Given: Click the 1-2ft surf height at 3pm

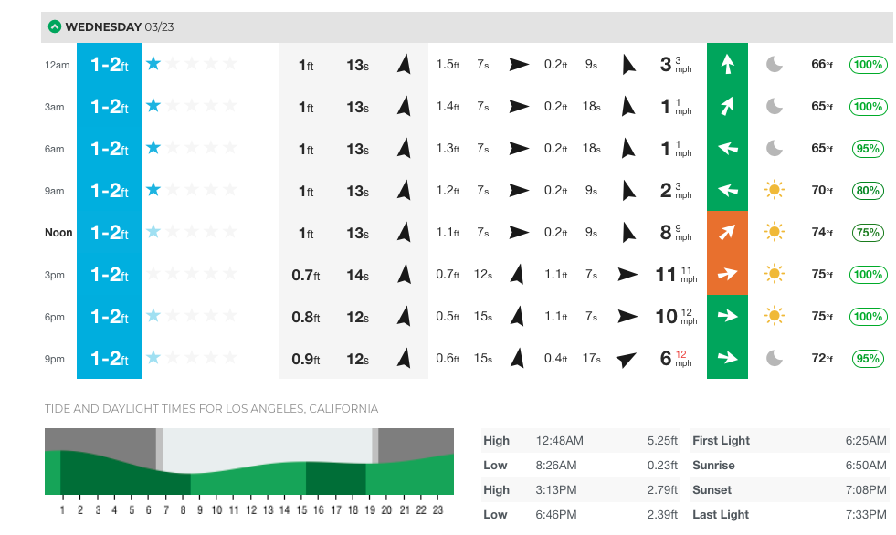Looking at the screenshot, I should 109,275.
